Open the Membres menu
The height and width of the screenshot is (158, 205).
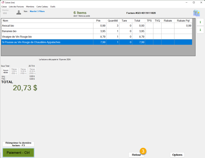pyautogui.click(x=30, y=7)
